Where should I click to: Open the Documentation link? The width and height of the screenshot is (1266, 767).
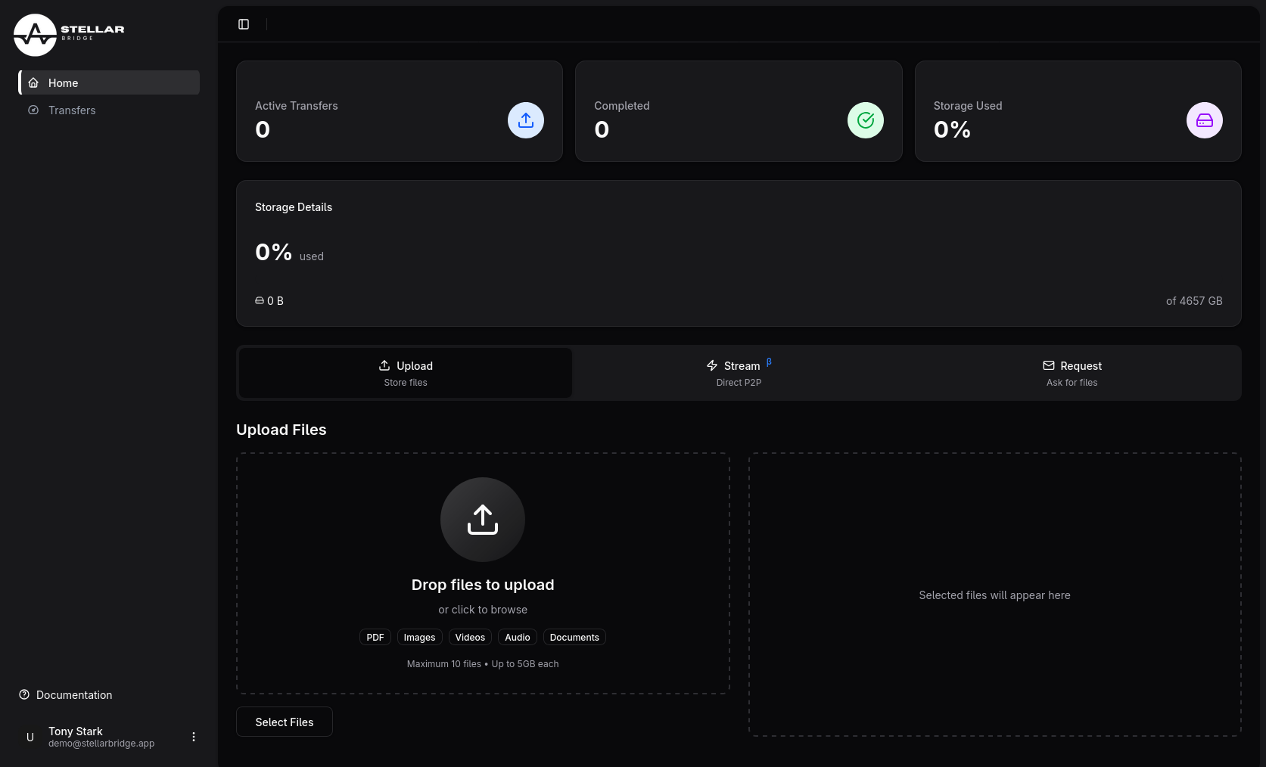click(x=73, y=694)
